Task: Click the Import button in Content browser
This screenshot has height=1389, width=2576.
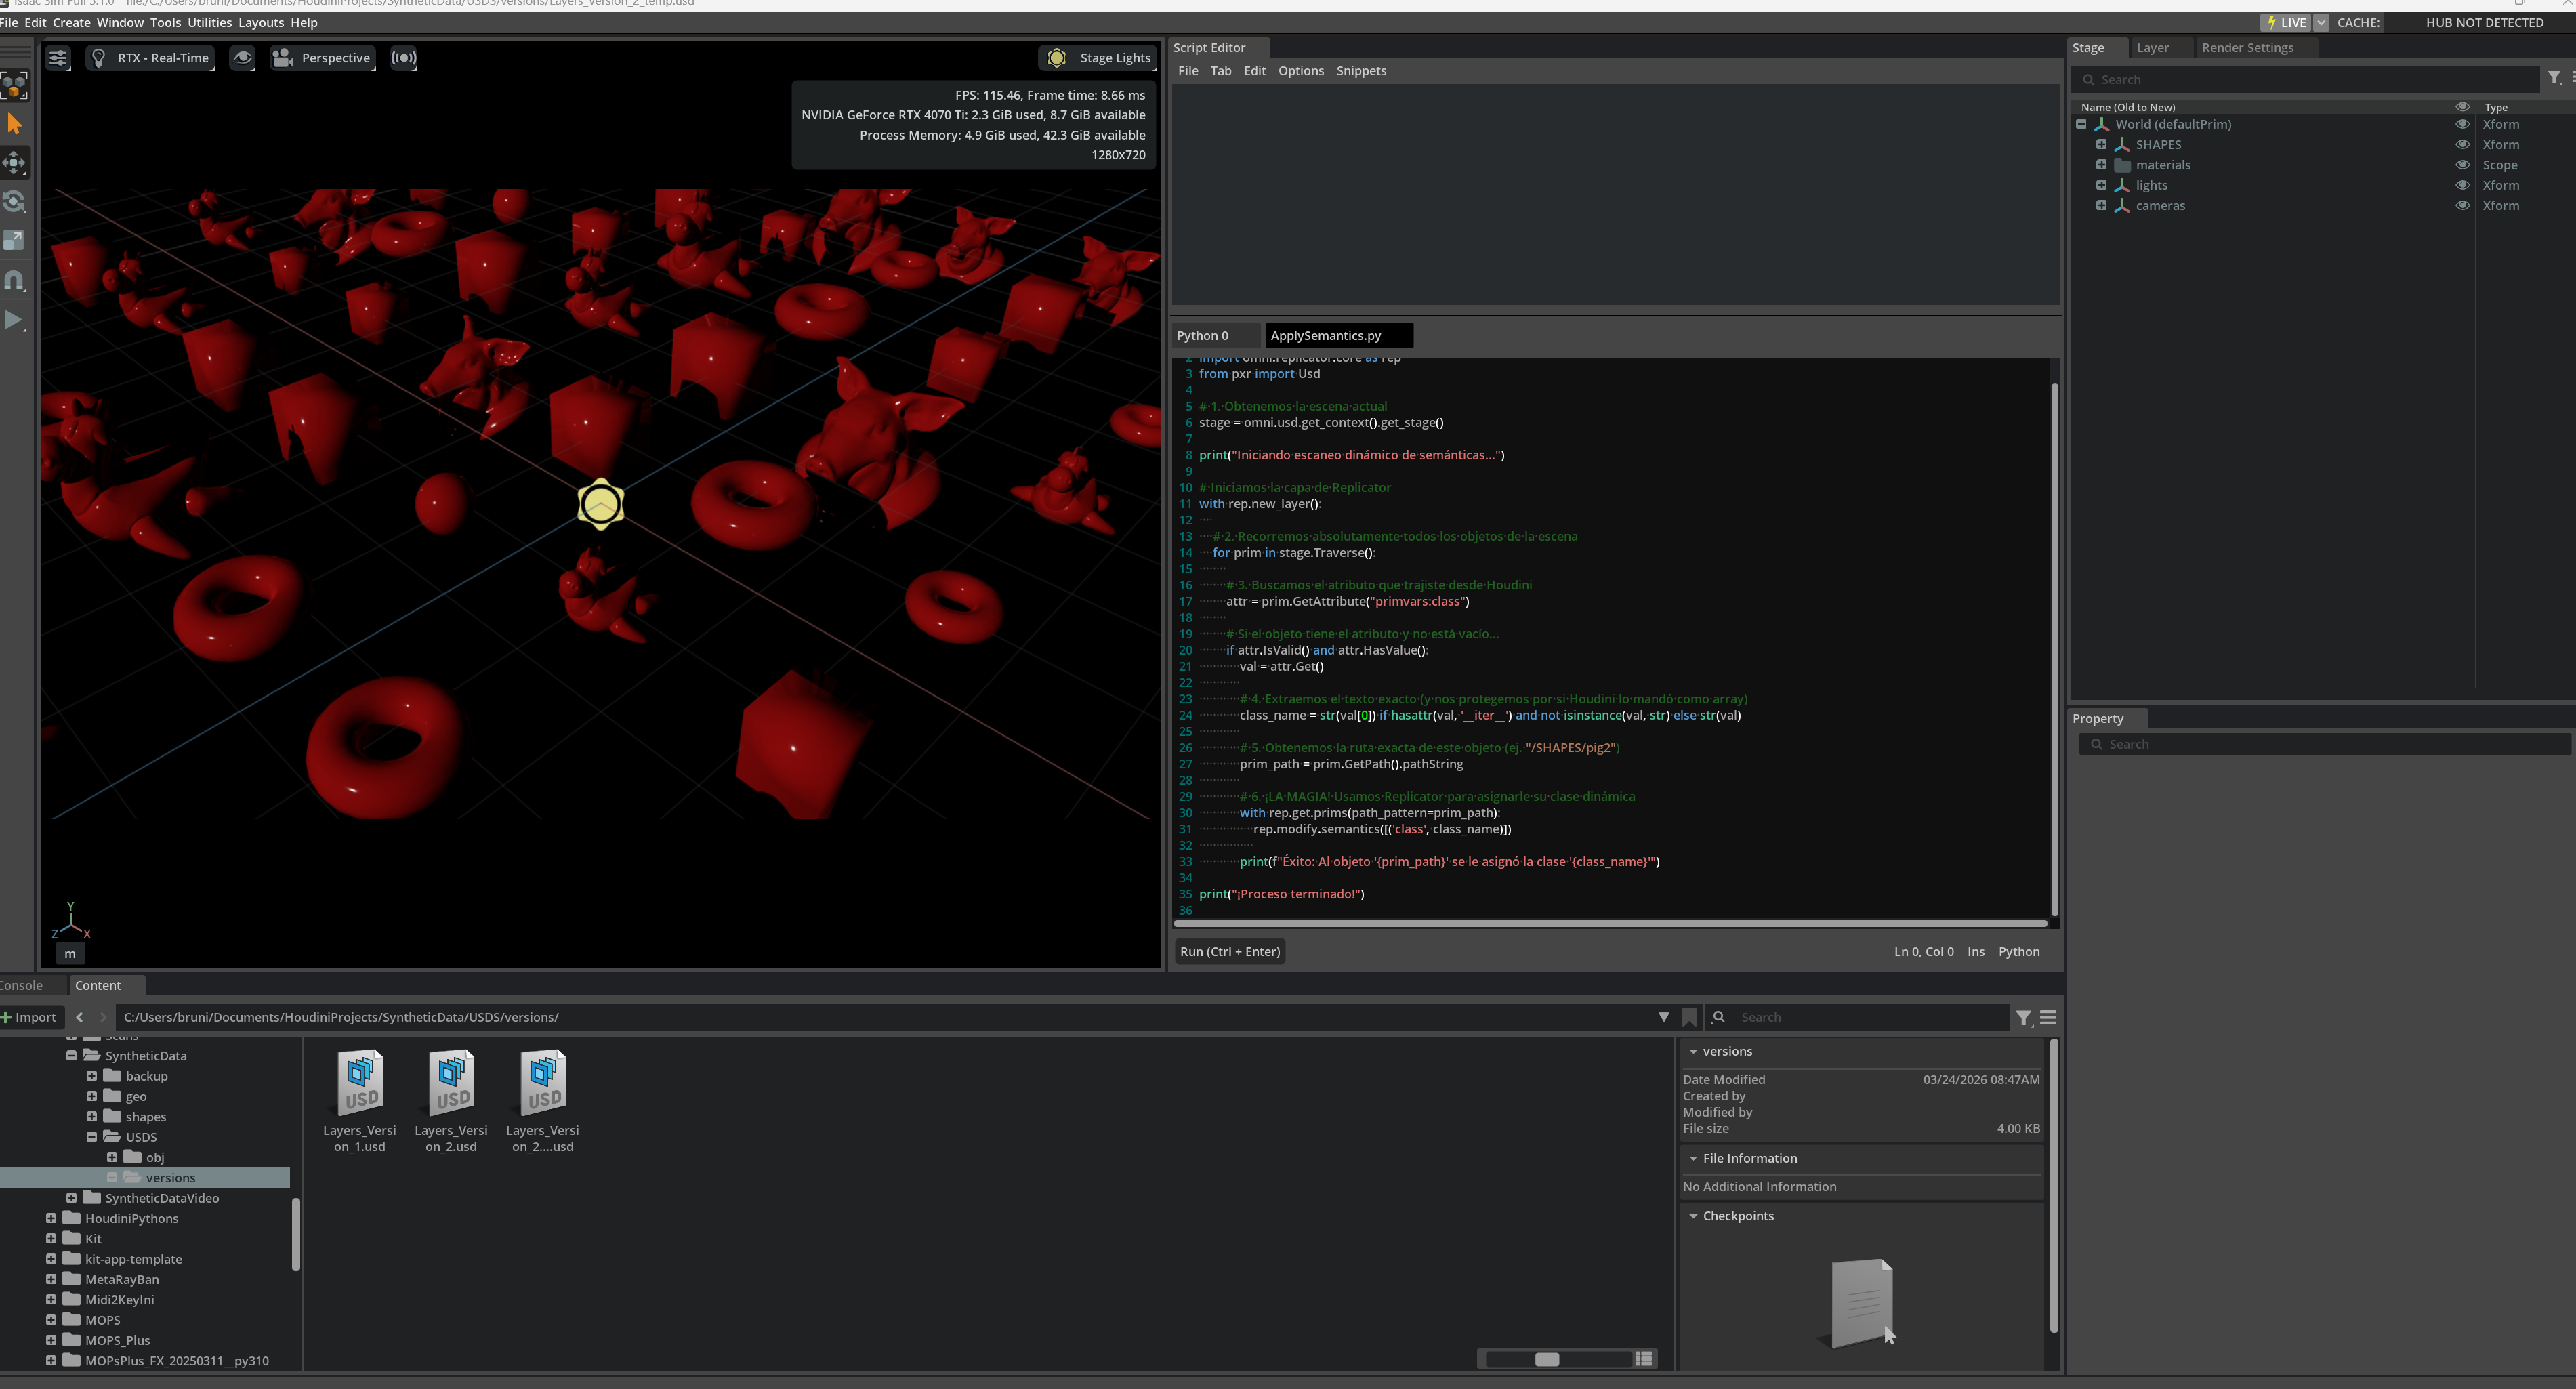Action: click(30, 1018)
